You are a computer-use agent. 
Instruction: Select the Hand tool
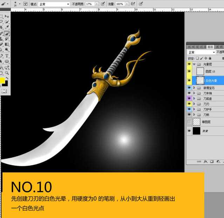tap(1, 73)
